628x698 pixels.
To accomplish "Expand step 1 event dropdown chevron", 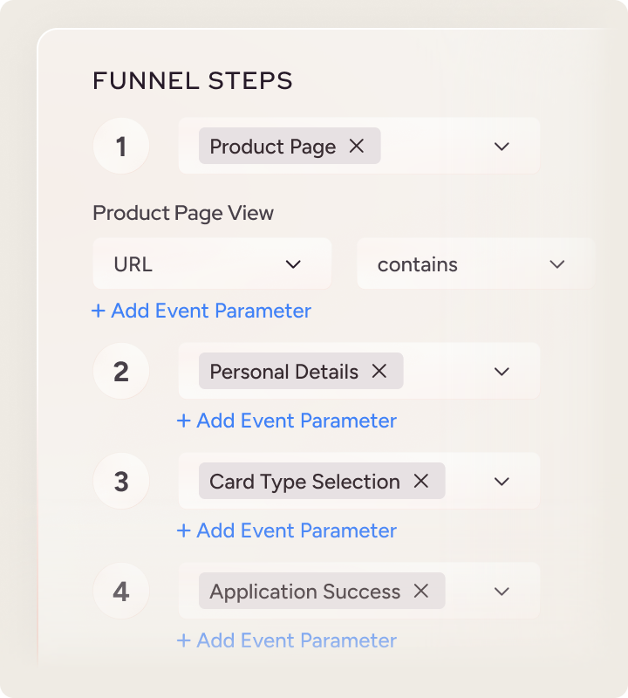I will [x=502, y=147].
